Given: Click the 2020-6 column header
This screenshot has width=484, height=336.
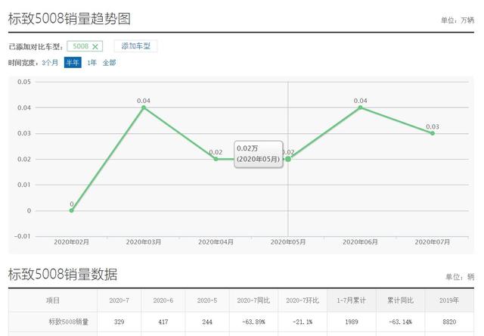Looking at the screenshot, I should [x=163, y=300].
